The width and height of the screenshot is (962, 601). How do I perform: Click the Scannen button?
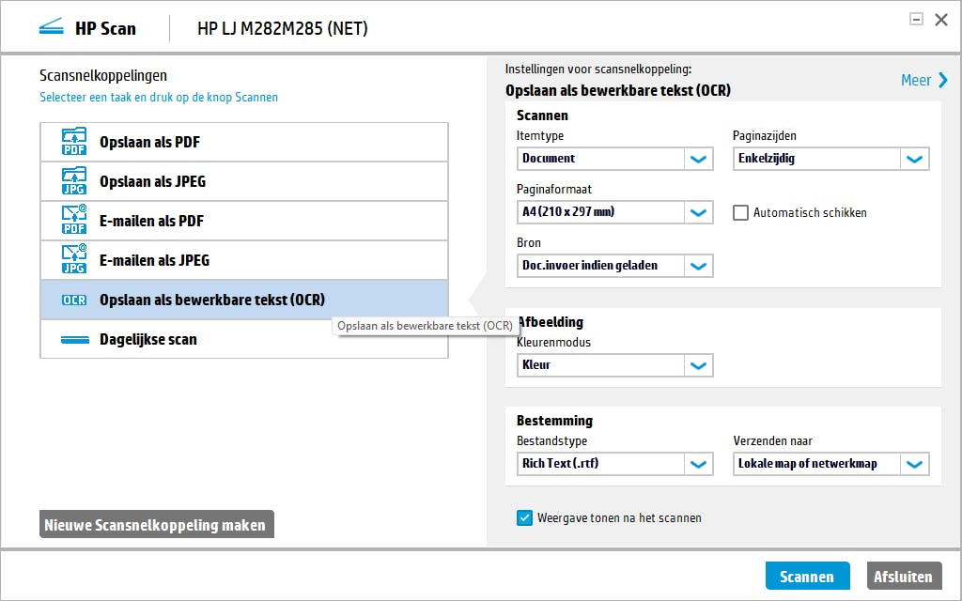[x=807, y=576]
